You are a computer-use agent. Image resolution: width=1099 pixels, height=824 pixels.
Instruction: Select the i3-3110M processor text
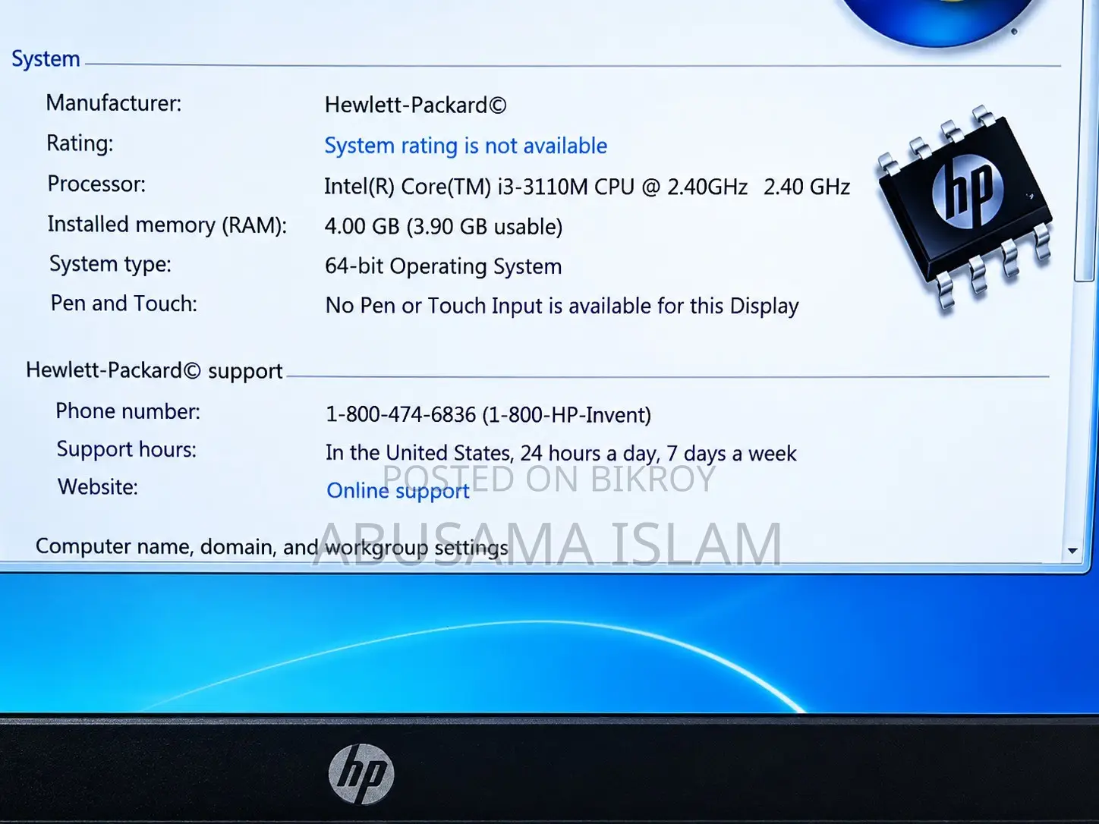pyautogui.click(x=587, y=187)
